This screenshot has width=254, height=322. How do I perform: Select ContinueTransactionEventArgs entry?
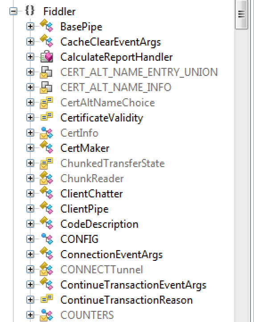[133, 285]
